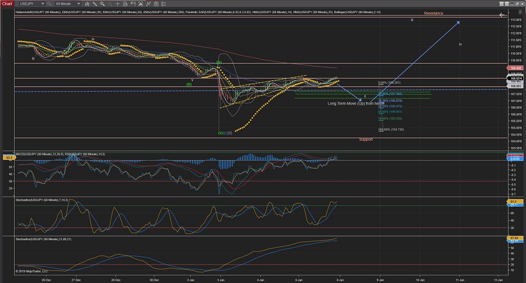Viewport: 526px width, 283px height.
Task: Click the zoom in magnifier icon
Action: 102,3
